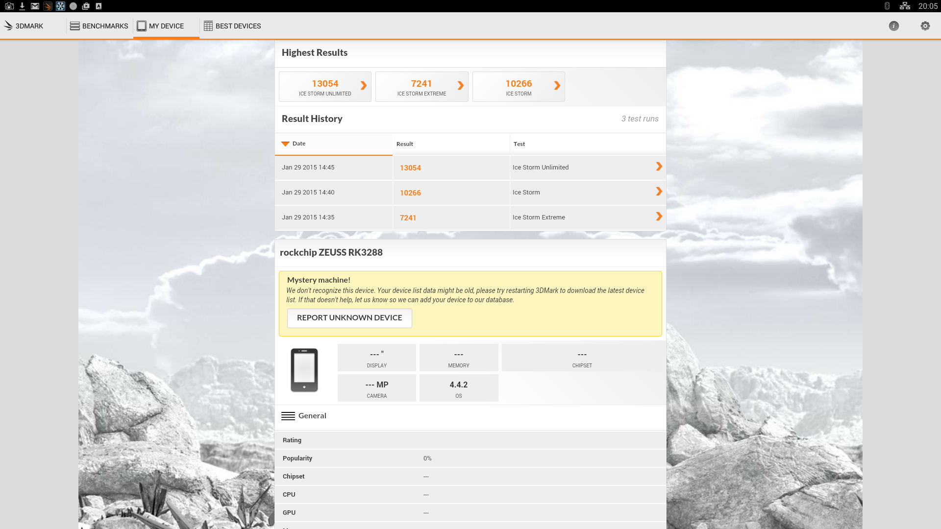The image size is (941, 529).
Task: Tap the Gmail notification icon in the status bar
Action: click(x=35, y=6)
